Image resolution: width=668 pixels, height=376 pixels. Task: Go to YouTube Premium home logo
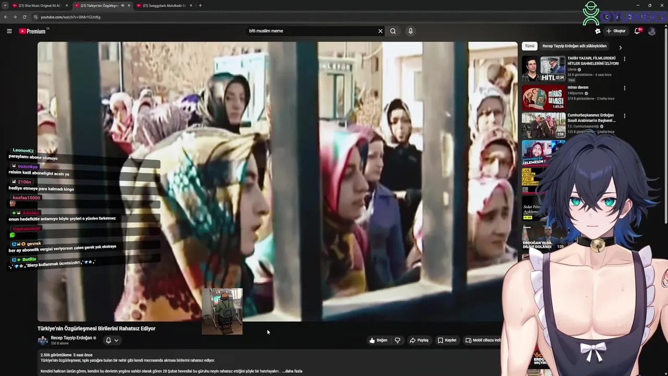pos(33,31)
